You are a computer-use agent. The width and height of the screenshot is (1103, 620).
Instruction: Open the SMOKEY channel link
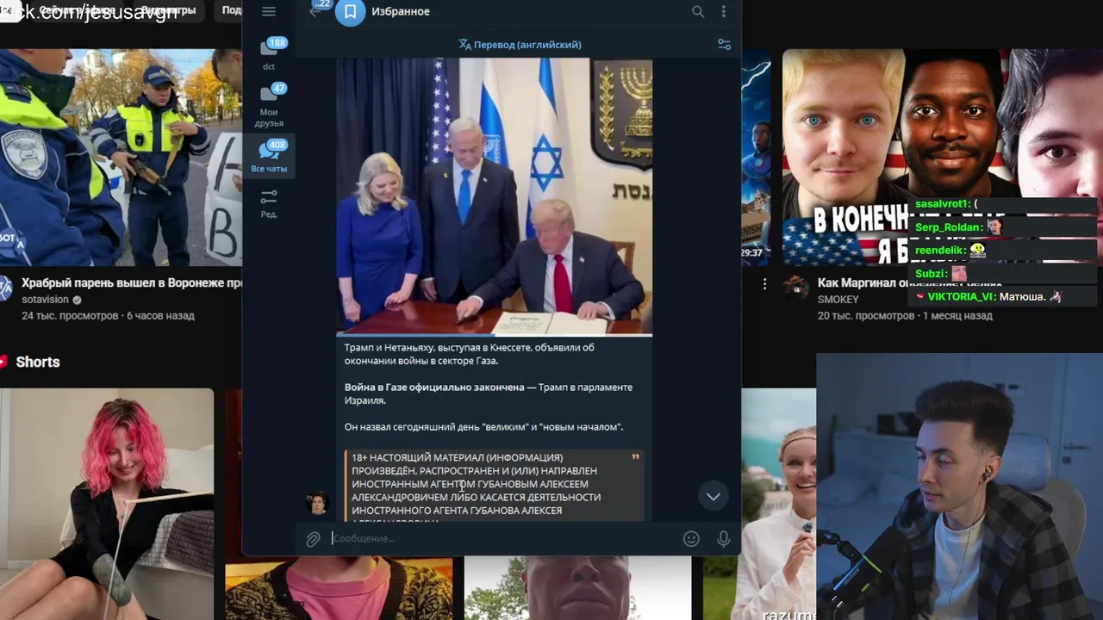tap(838, 299)
